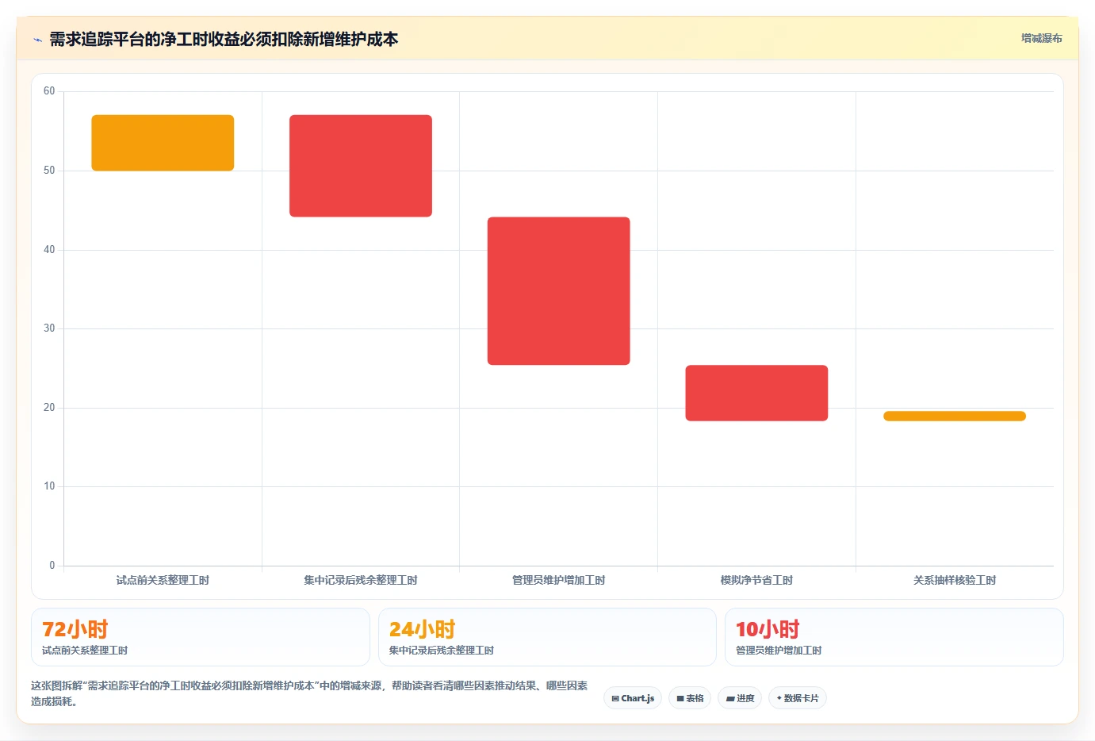Click the x-axis label 模拟净节省工时

pos(756,580)
